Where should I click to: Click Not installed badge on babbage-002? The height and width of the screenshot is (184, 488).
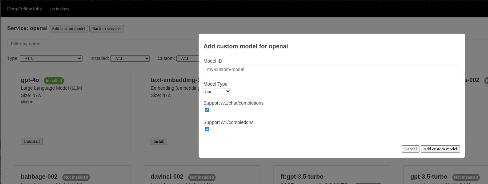pos(76,177)
